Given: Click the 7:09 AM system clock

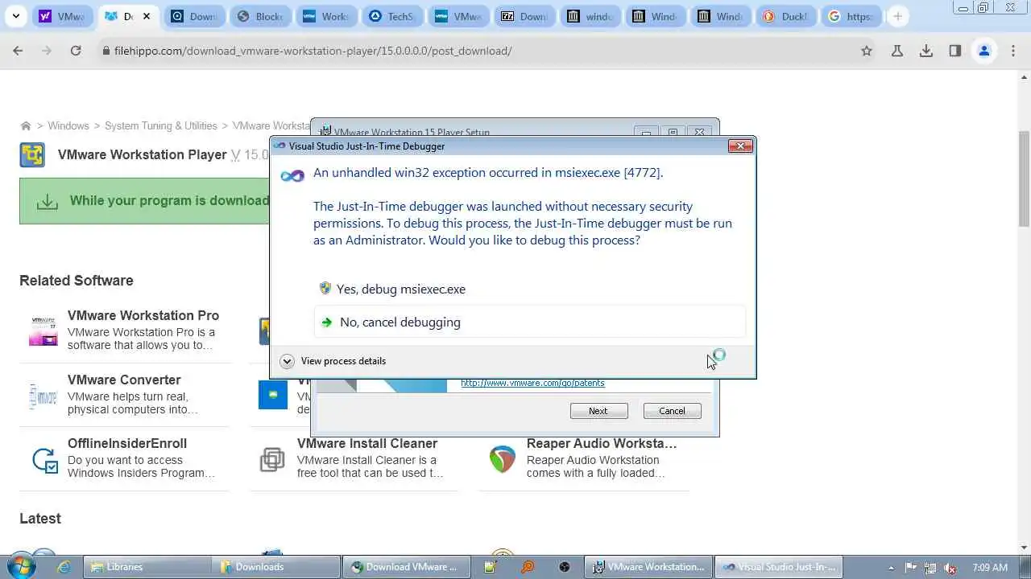Looking at the screenshot, I should coord(990,567).
